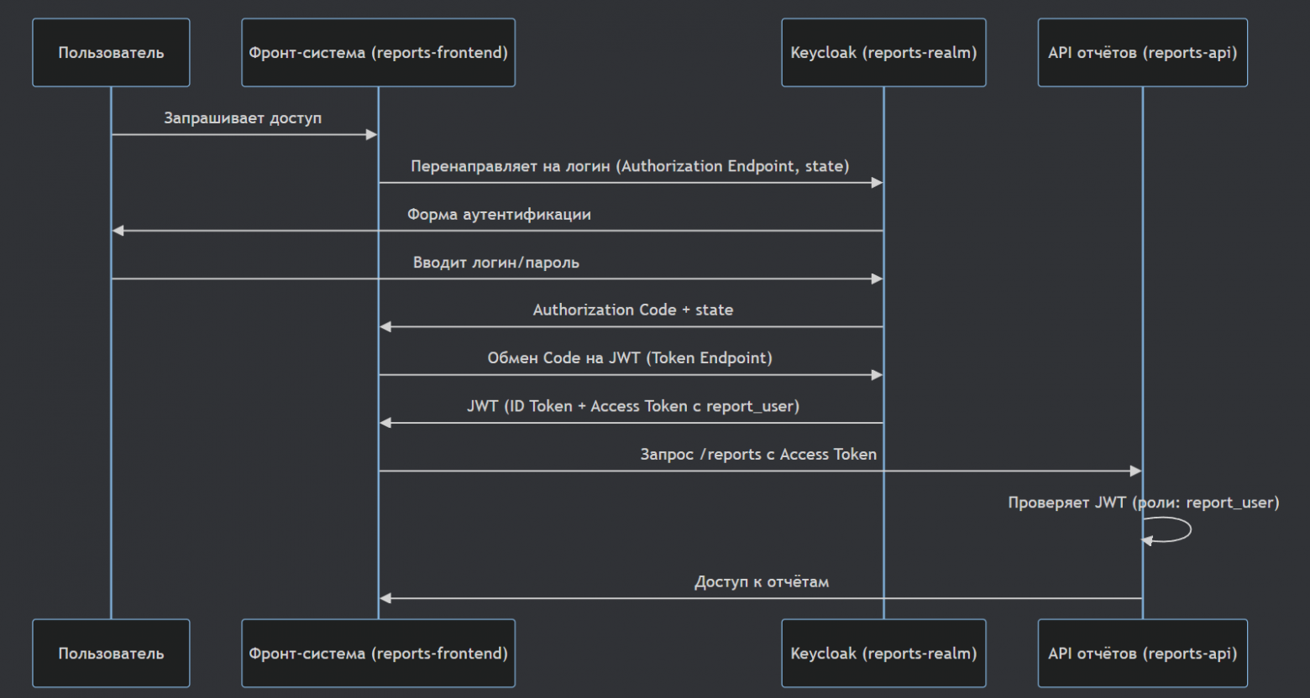Viewport: 1310px width, 698px height.
Task: Click bottom Keycloak (reports-realm) participant box
Action: [x=883, y=654]
